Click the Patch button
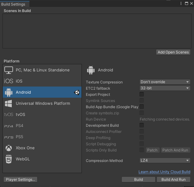The width and height of the screenshot is (194, 187). [152, 150]
